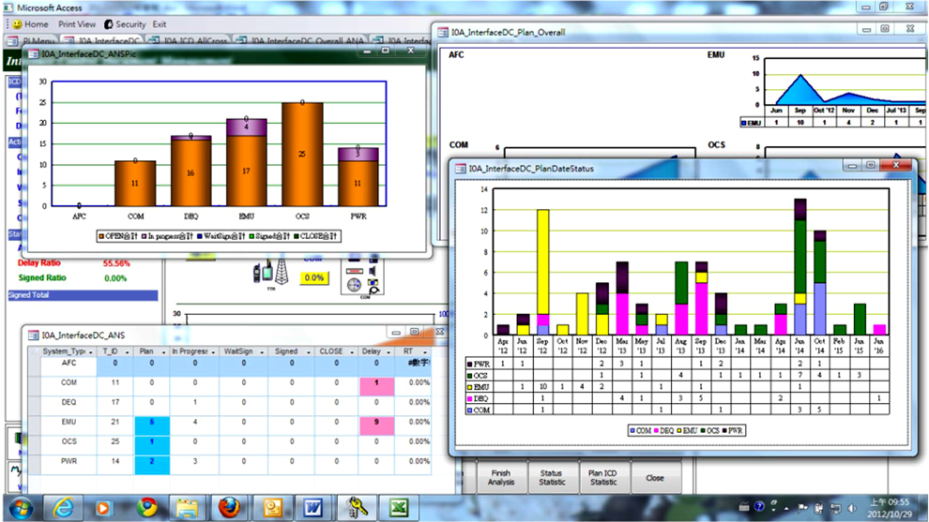Switch to Access keys icon on taskbar
This screenshot has width=929, height=522.
(357, 508)
